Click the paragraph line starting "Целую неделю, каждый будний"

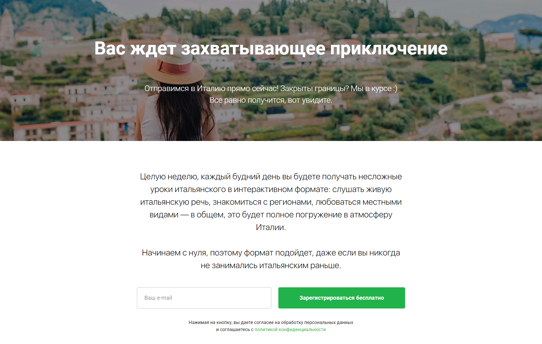271,177
